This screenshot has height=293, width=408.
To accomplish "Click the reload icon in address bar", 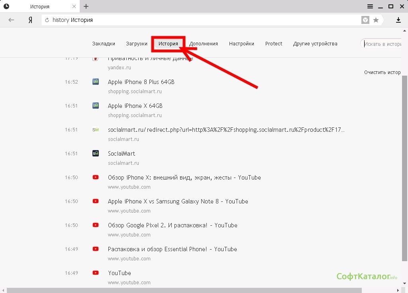I will [47, 20].
